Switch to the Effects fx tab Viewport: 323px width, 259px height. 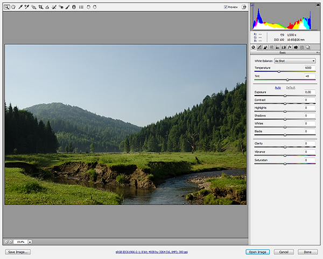pos(290,47)
